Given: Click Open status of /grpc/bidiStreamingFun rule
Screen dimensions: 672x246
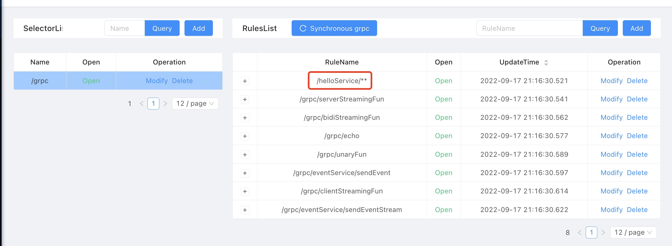Looking at the screenshot, I should tap(443, 117).
